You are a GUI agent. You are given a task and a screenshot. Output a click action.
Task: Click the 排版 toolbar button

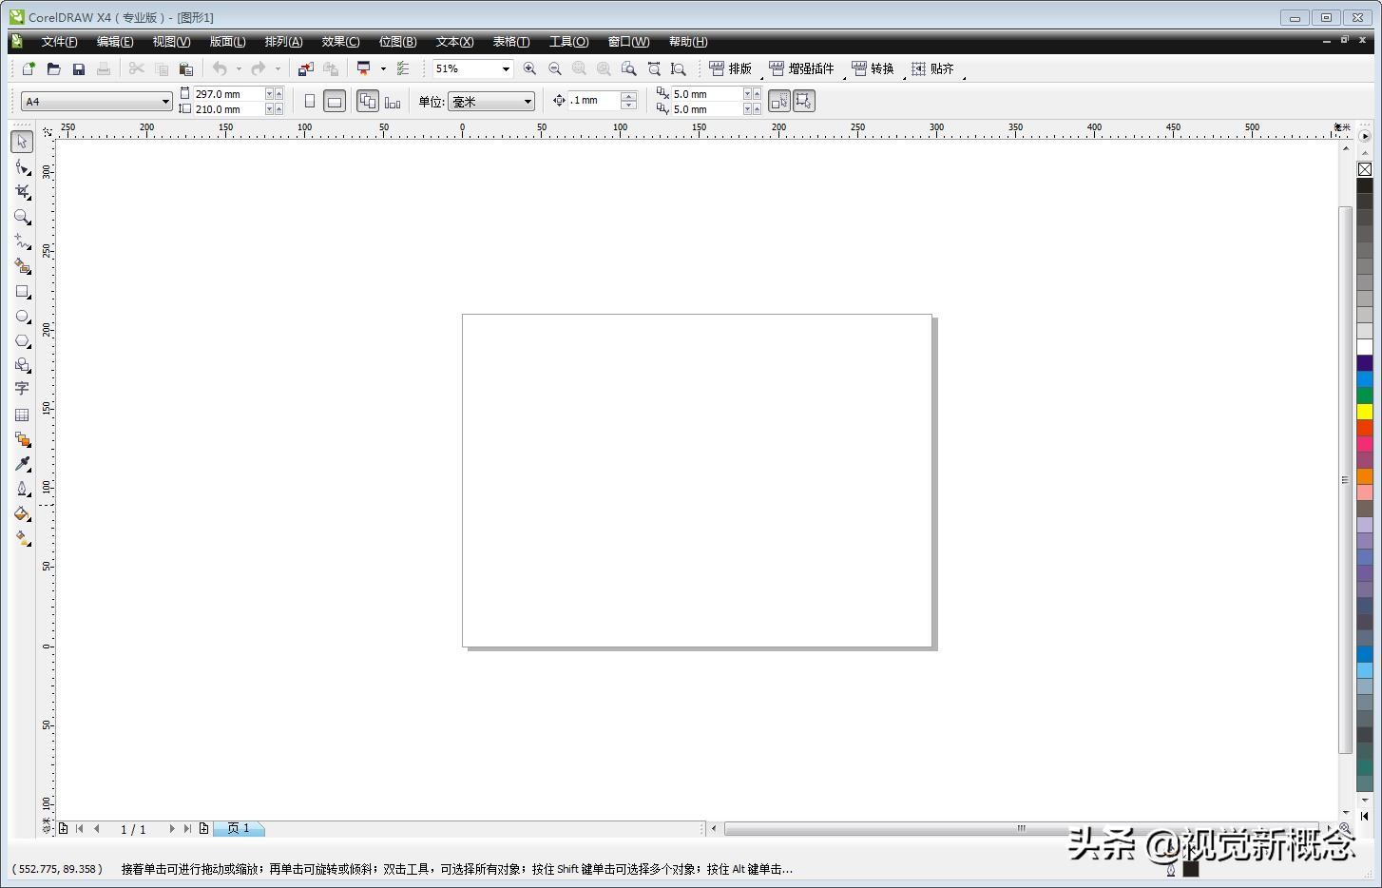pyautogui.click(x=730, y=68)
